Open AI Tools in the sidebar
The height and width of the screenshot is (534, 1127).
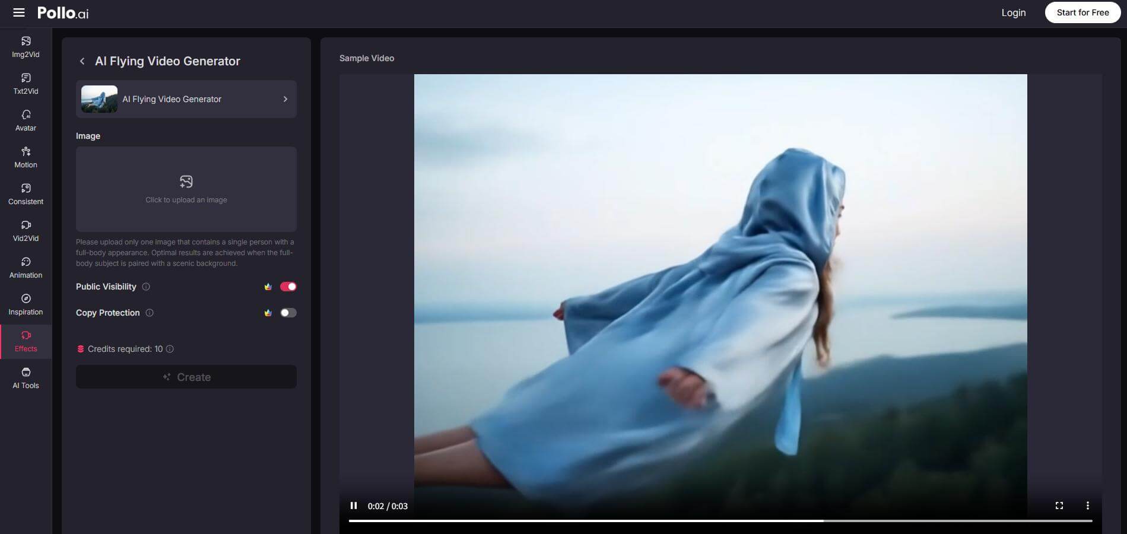26,378
